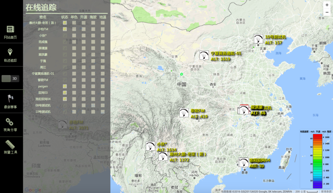Click red band on color legend scale
The height and width of the screenshot is (193, 333).
318,136
